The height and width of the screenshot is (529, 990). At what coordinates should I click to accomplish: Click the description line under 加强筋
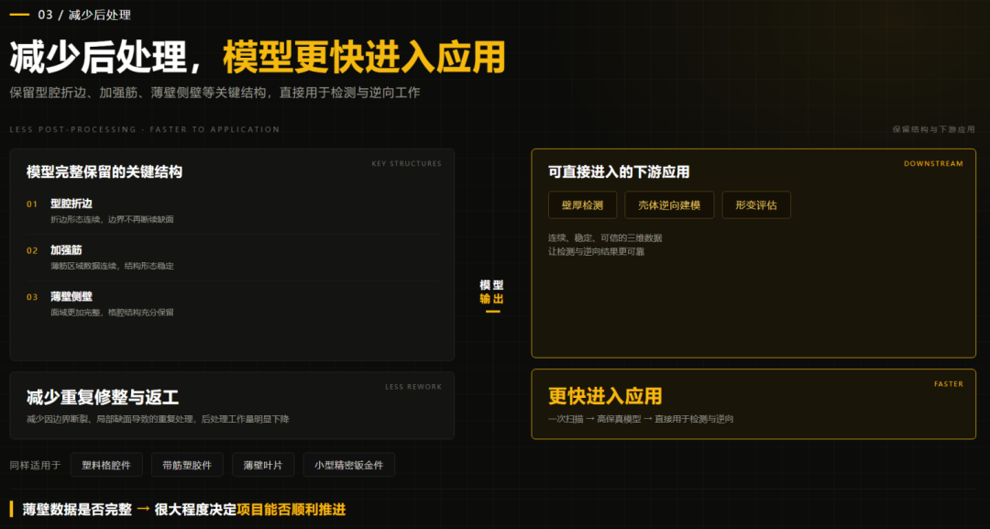113,267
